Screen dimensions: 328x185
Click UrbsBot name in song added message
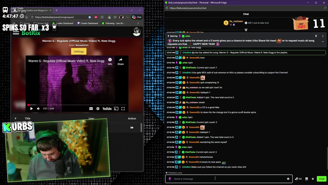pyautogui.click(x=187, y=53)
